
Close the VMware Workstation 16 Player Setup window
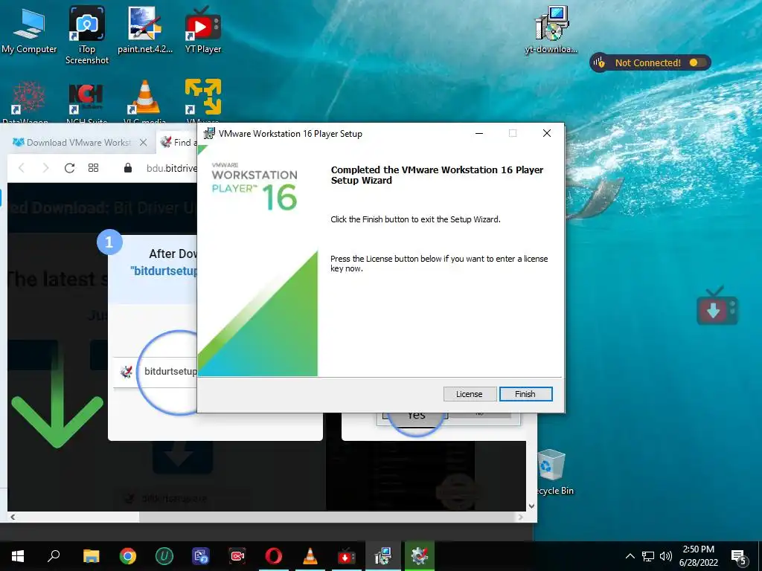[x=547, y=133]
